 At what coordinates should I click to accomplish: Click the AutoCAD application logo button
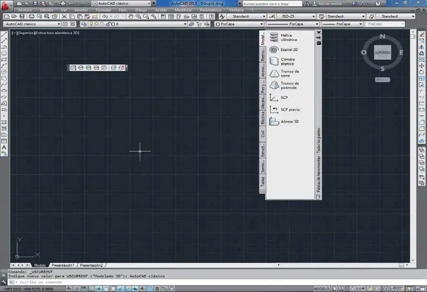click(x=5, y=5)
